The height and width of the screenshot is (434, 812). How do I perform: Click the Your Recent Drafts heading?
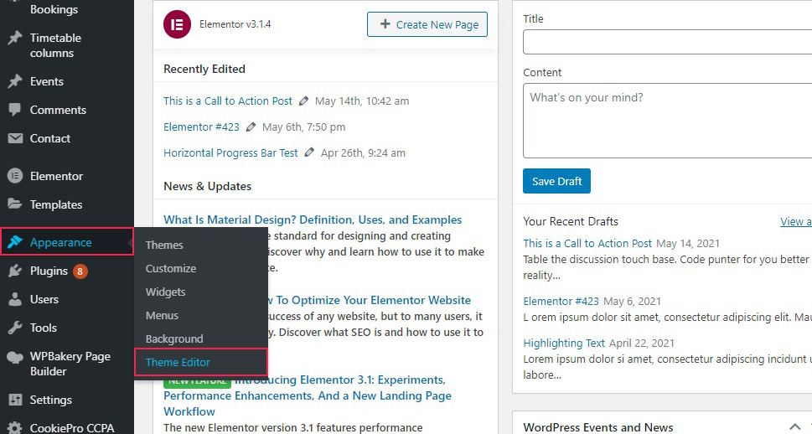(571, 222)
